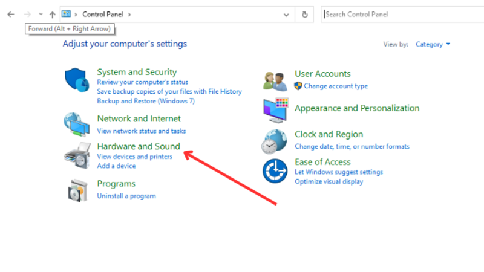Open View network status and tasks
The image size is (484, 272).
click(142, 131)
